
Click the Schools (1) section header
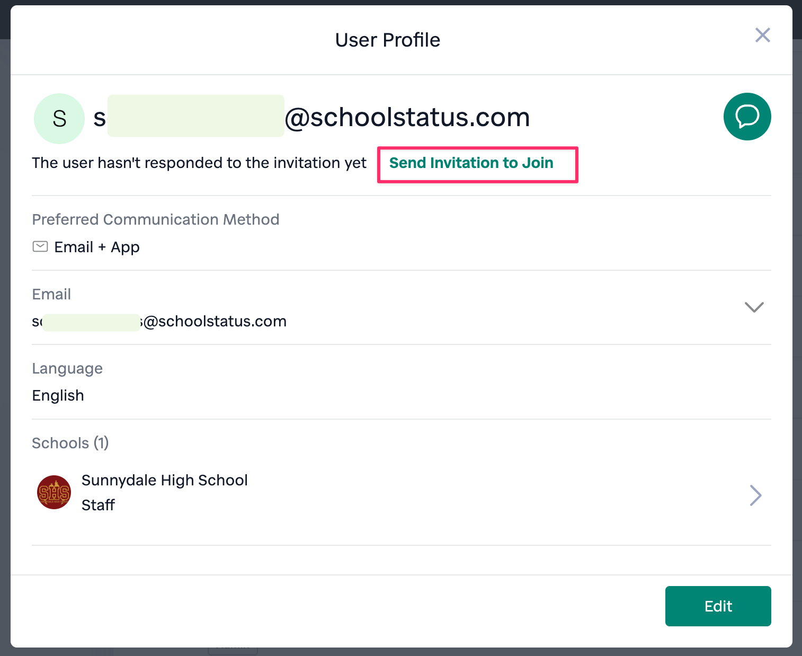point(70,443)
